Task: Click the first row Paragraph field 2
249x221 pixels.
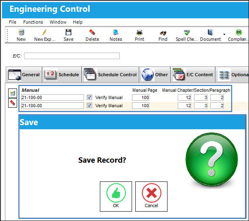Action: click(x=217, y=97)
